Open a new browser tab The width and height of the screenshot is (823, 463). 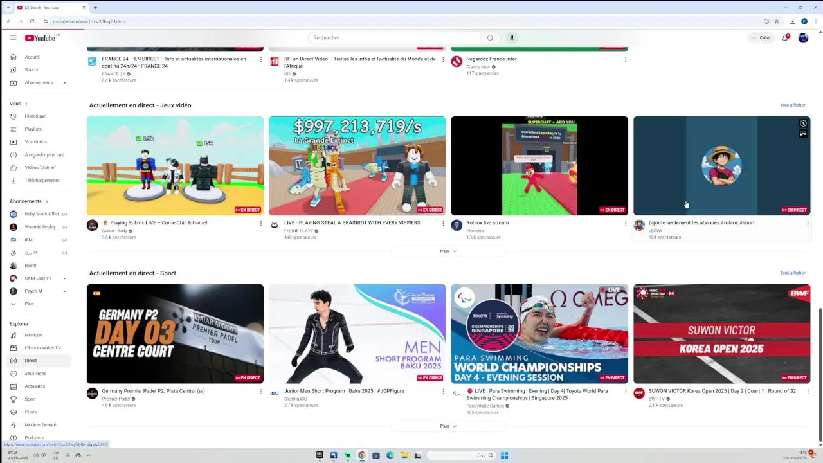point(95,8)
